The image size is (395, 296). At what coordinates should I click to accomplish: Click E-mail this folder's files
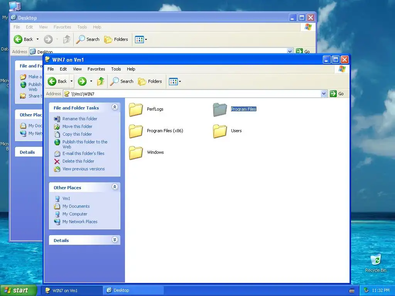point(83,153)
